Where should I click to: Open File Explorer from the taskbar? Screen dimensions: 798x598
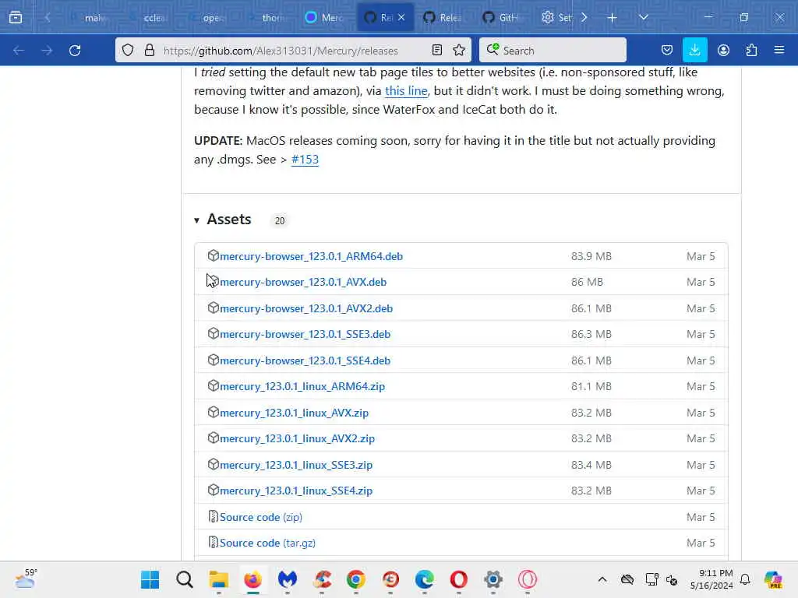[x=218, y=579]
